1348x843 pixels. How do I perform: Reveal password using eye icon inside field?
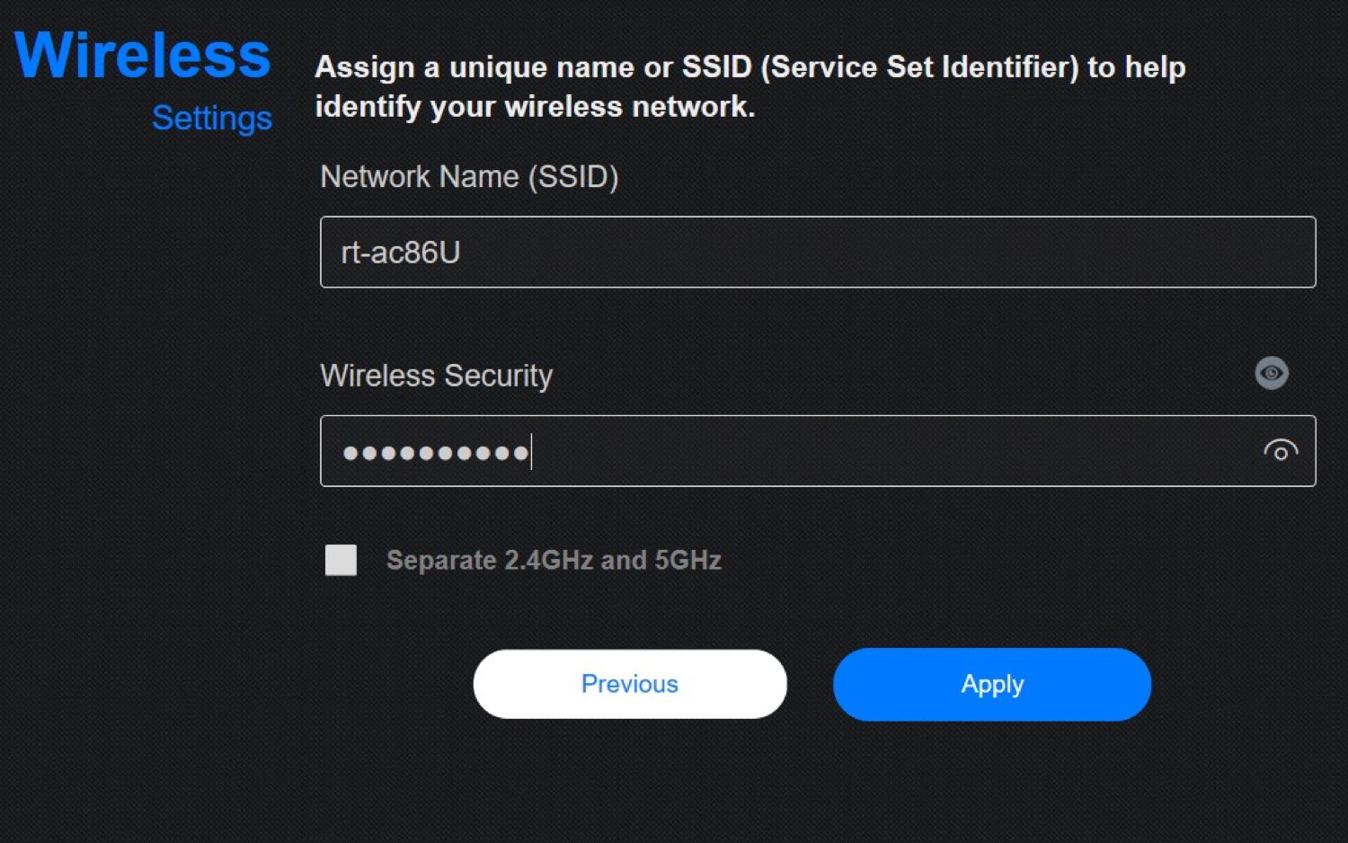coord(1280,451)
